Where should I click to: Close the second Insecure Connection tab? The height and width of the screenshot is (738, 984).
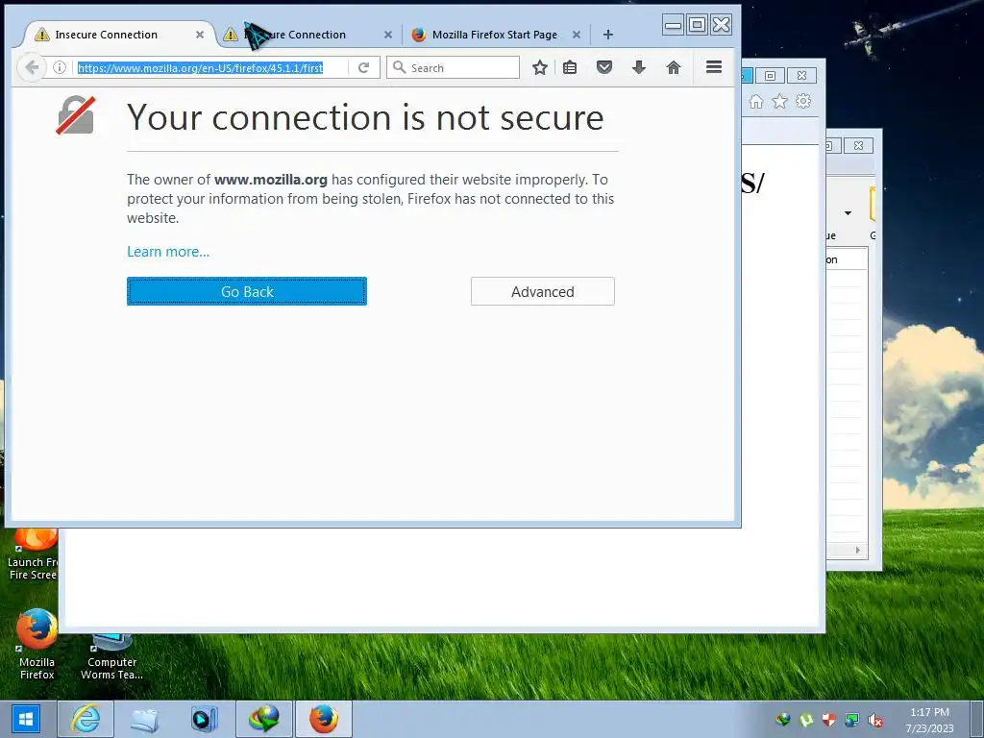tap(388, 35)
